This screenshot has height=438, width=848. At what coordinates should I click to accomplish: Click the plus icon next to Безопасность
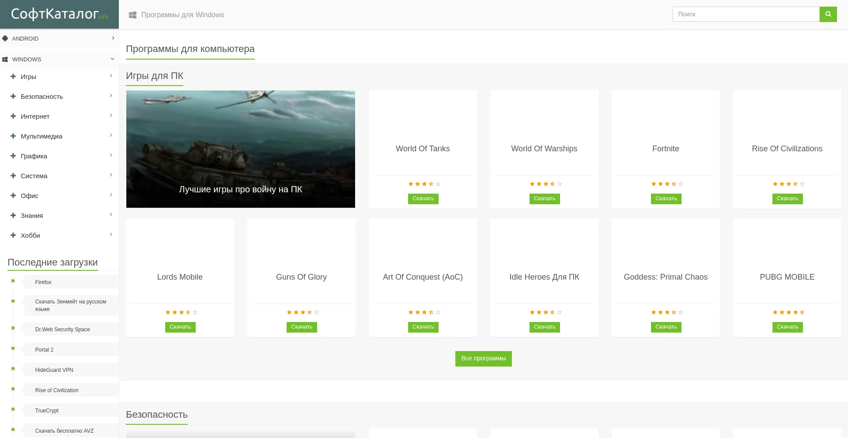[x=13, y=96]
